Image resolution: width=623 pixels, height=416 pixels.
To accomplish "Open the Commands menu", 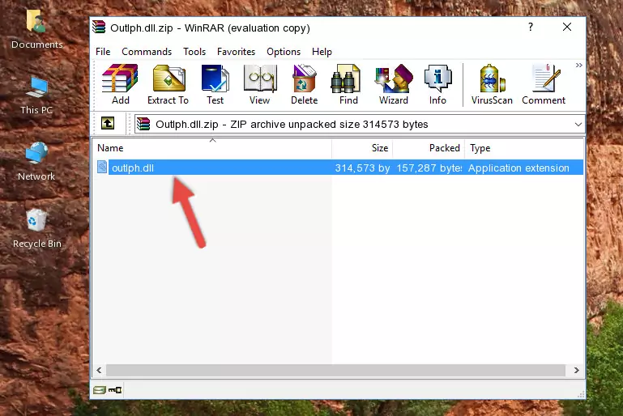I will 147,52.
